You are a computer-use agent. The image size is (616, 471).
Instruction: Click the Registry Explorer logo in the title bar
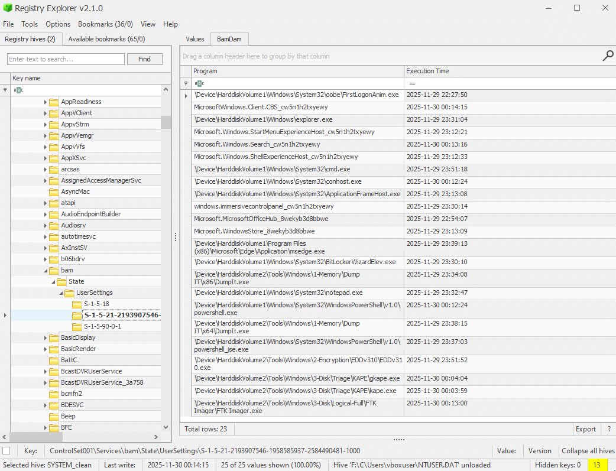[6, 8]
